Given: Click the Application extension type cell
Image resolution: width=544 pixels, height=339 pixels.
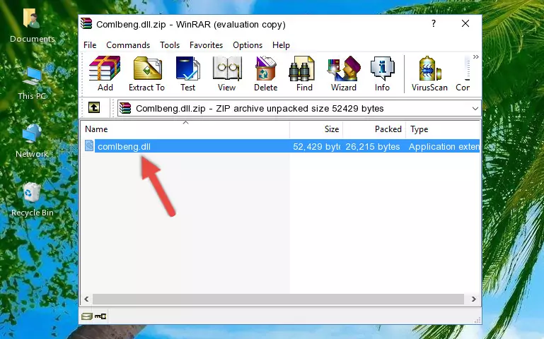Looking at the screenshot, I should click(x=444, y=146).
